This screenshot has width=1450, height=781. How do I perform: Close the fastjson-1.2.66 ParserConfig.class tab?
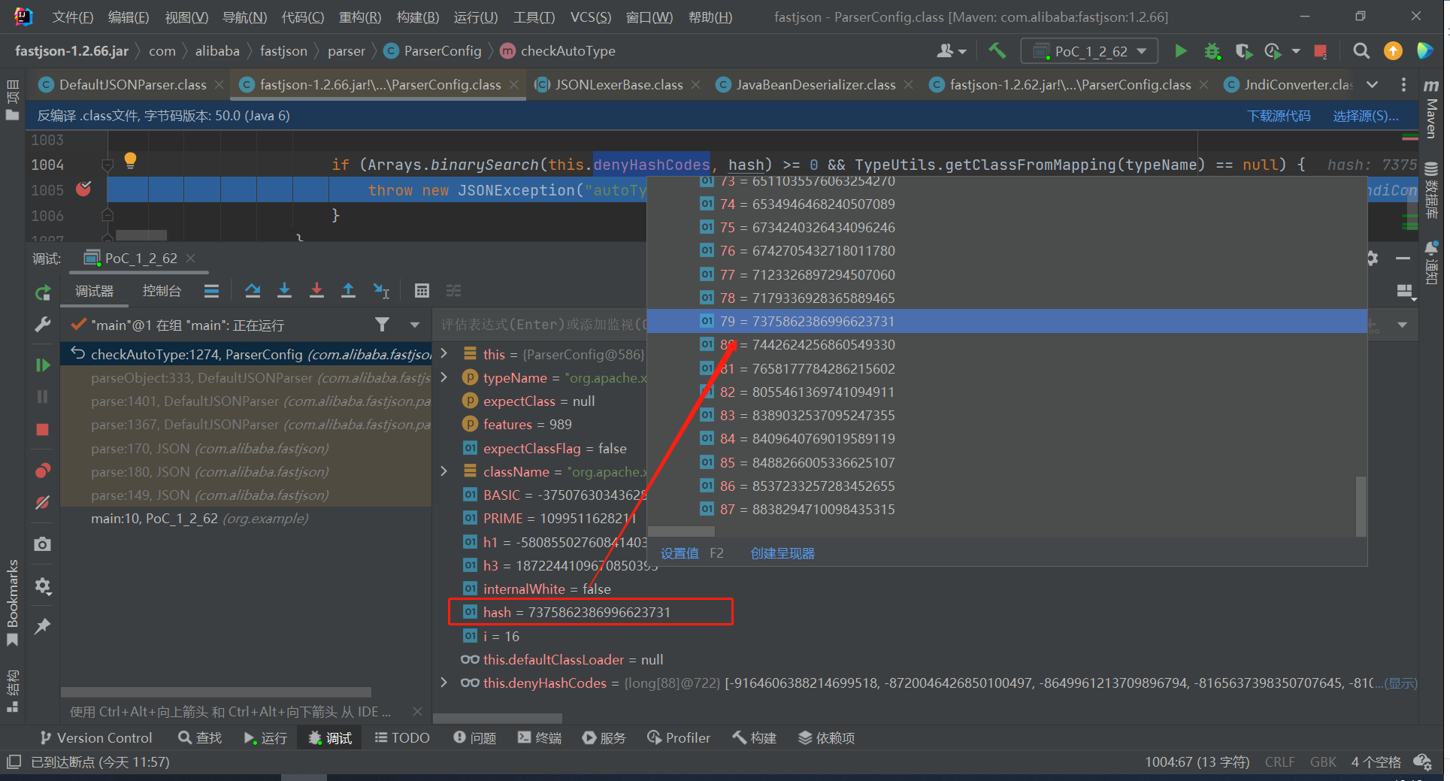514,84
